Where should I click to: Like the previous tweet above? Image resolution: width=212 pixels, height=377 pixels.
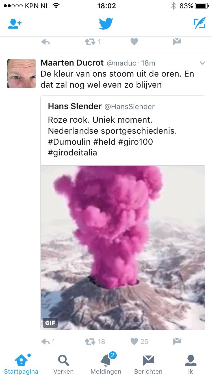tap(134, 42)
